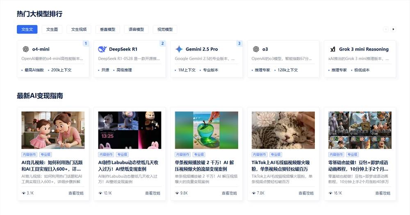Click article title AI制作Labubu动态壁纸几天收入过万
Screen dimensions: 410x215
coord(128,166)
